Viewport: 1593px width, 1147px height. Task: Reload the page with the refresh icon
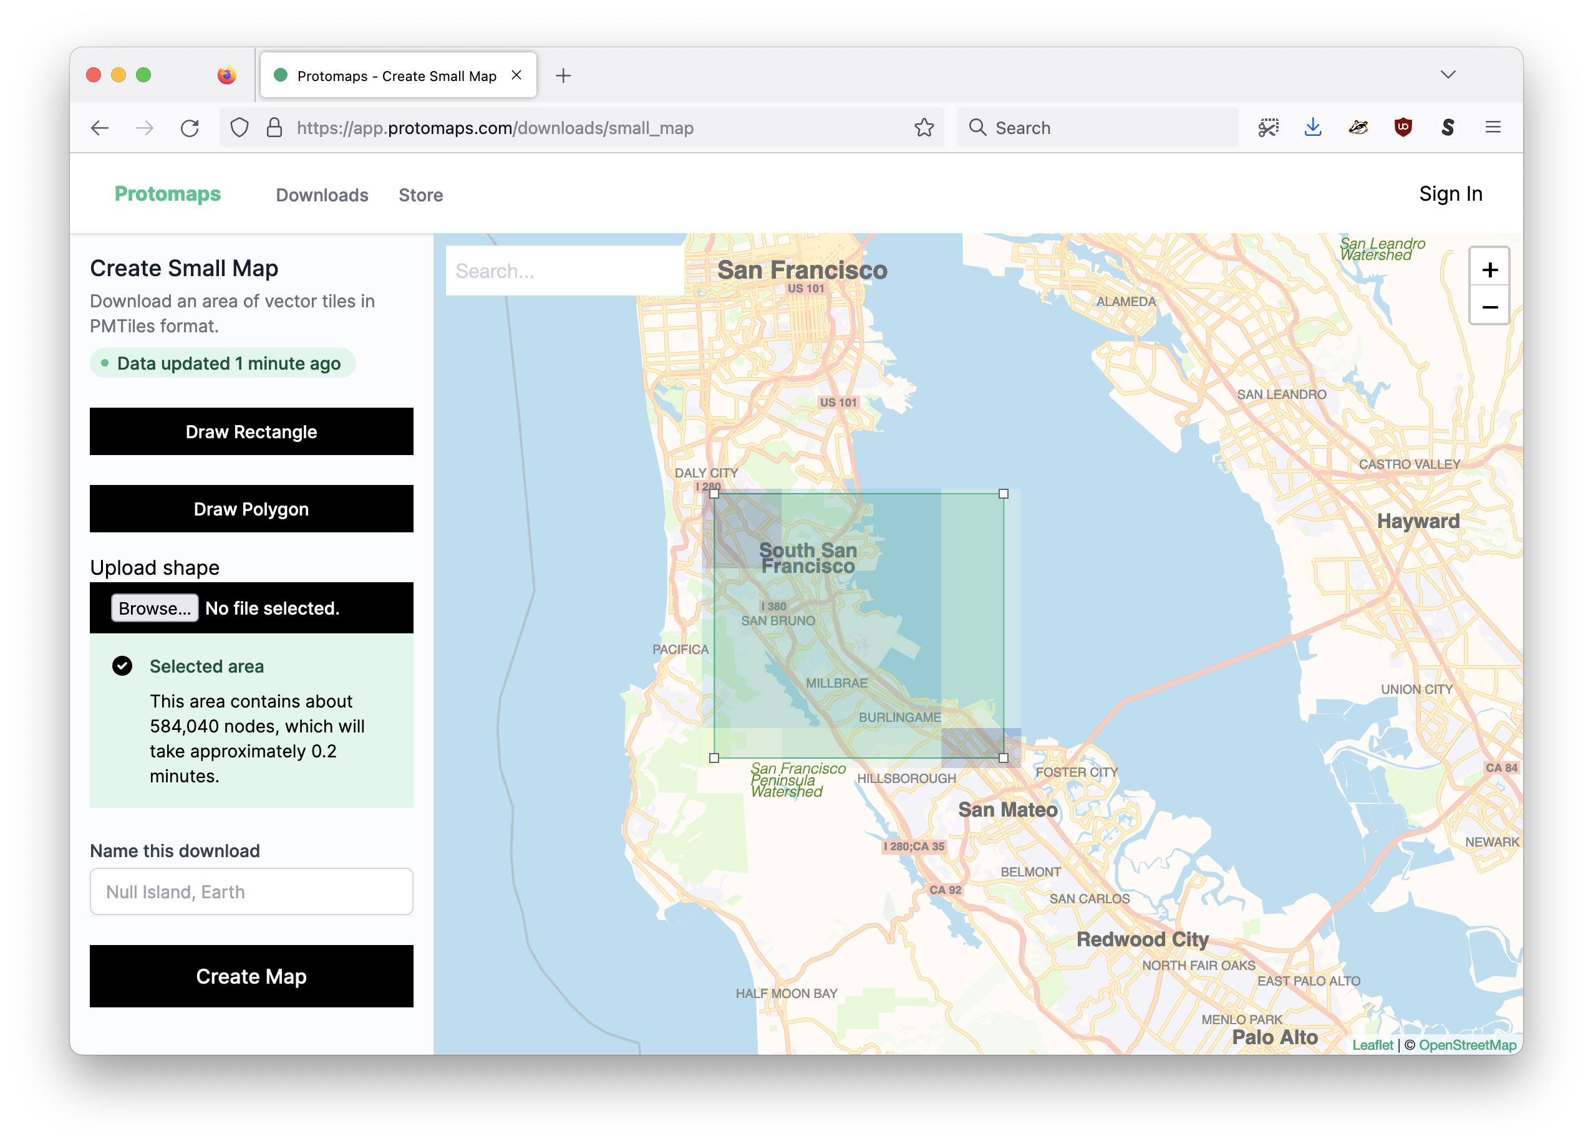[190, 128]
